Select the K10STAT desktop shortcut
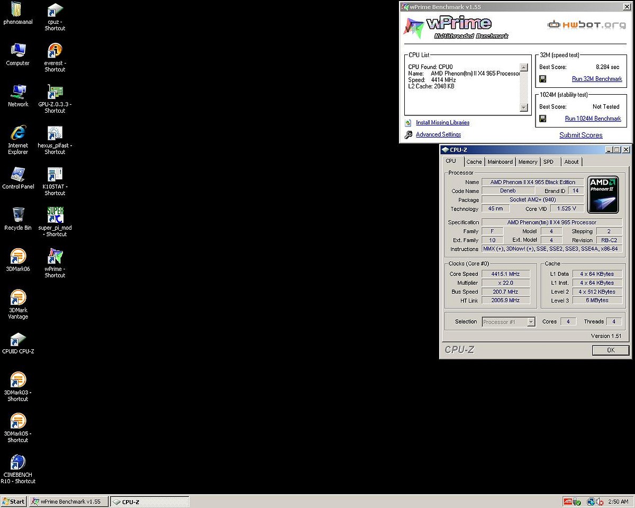 (x=55, y=174)
